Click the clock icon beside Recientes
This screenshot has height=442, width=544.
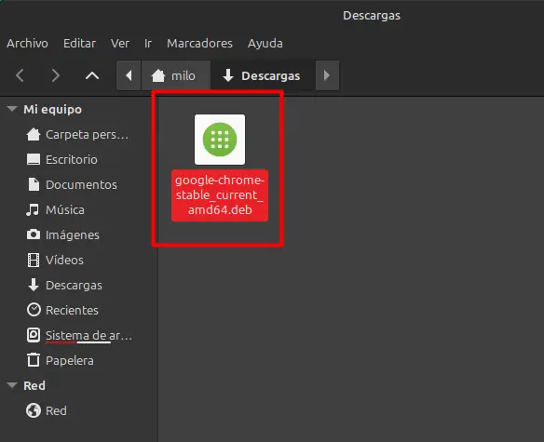point(34,310)
